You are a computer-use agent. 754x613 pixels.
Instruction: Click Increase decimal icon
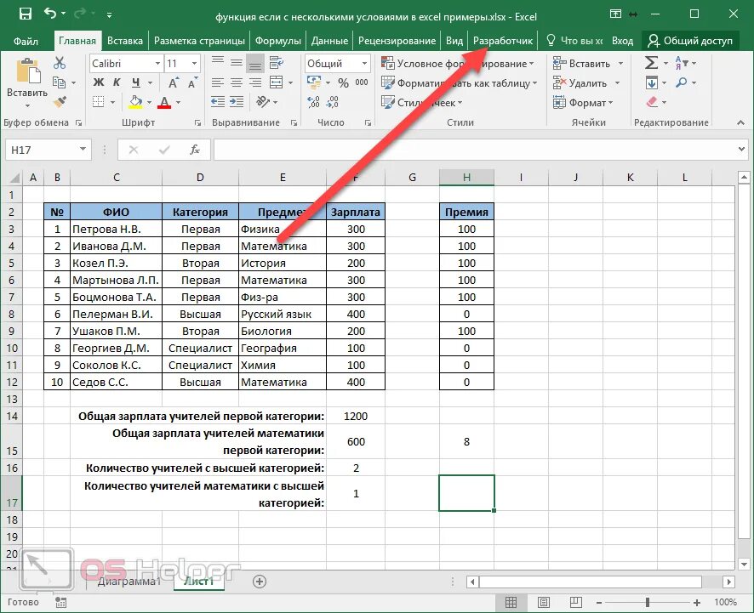coord(313,102)
